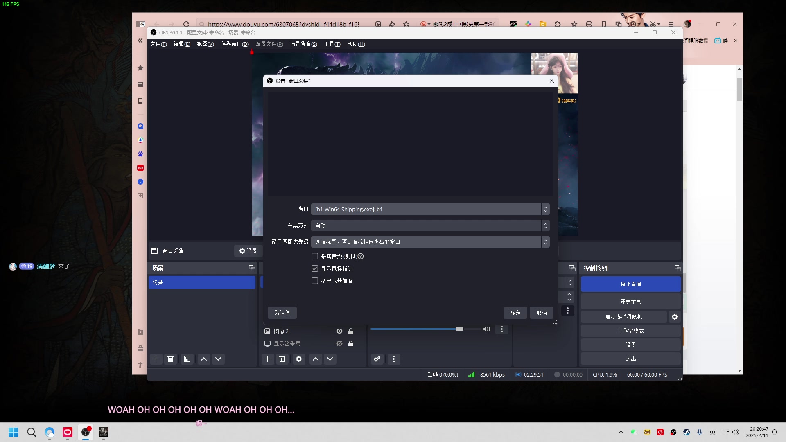Click the browser vertical scrollbar
The width and height of the screenshot is (786, 442).
[739, 89]
